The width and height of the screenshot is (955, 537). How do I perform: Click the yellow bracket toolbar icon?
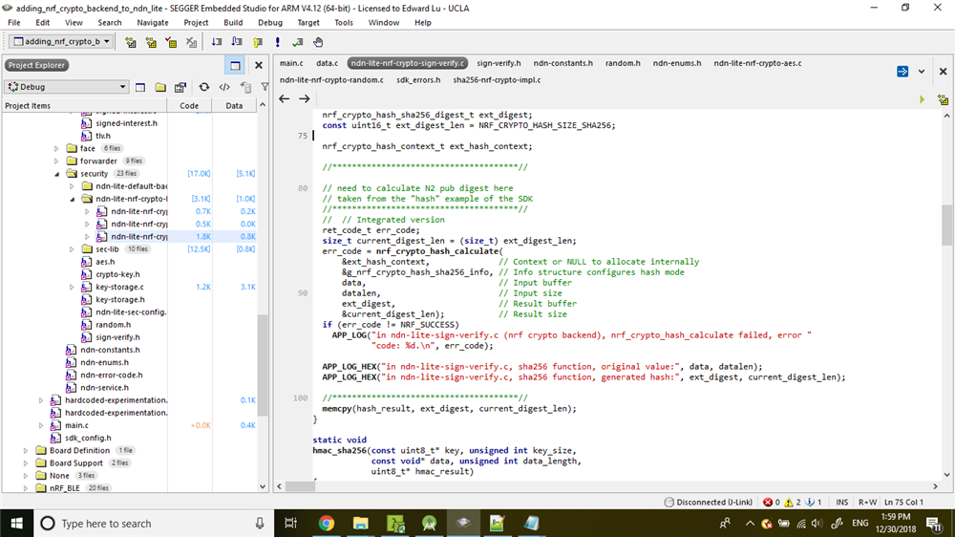[258, 42]
